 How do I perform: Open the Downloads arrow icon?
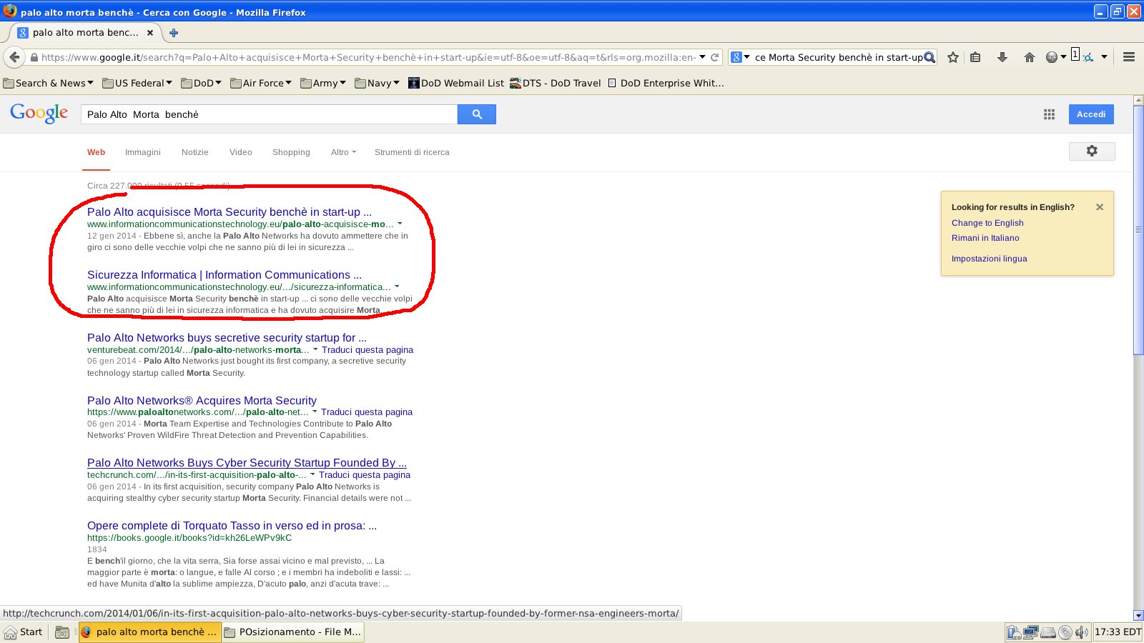tap(1002, 57)
